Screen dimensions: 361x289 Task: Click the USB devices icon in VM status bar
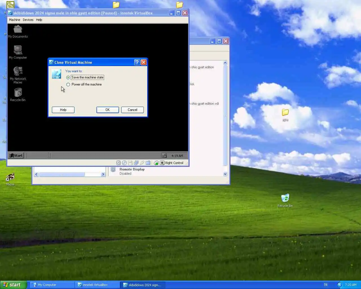point(142,163)
